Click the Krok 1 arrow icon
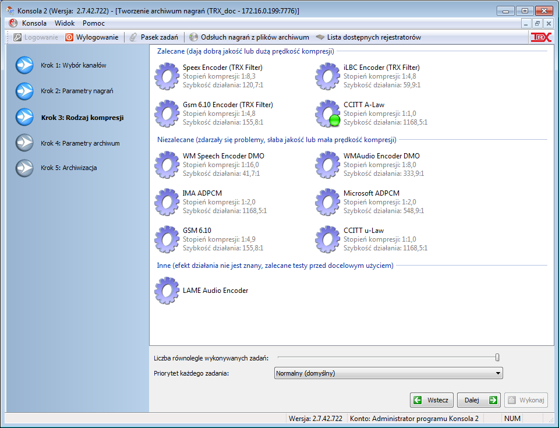 (x=24, y=65)
